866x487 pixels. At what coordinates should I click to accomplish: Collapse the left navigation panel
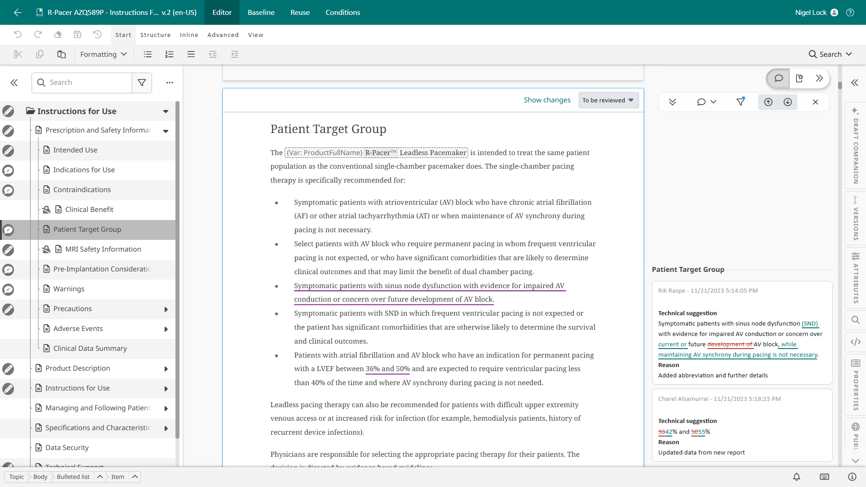[14, 83]
